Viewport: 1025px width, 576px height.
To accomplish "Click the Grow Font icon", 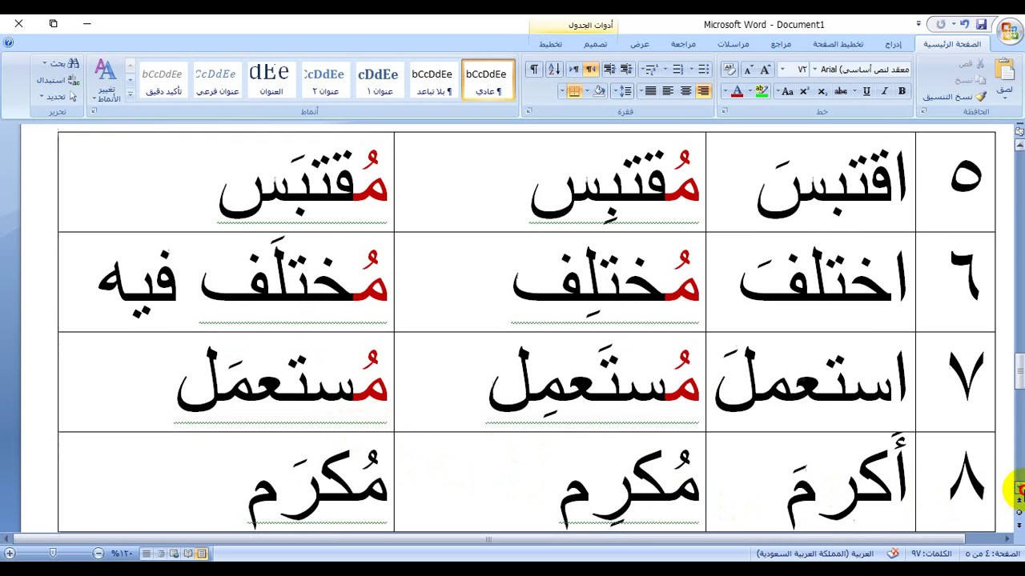I will (x=765, y=70).
